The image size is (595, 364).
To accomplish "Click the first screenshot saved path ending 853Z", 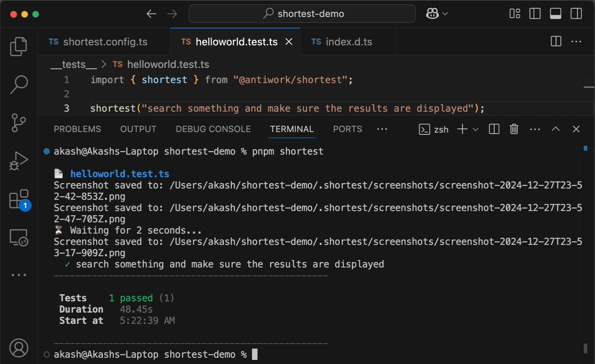I will (x=318, y=191).
